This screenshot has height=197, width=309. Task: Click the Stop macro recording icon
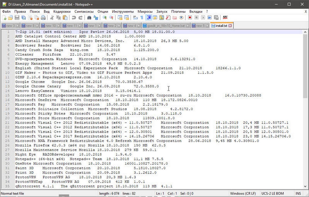pyautogui.click(x=196, y=18)
